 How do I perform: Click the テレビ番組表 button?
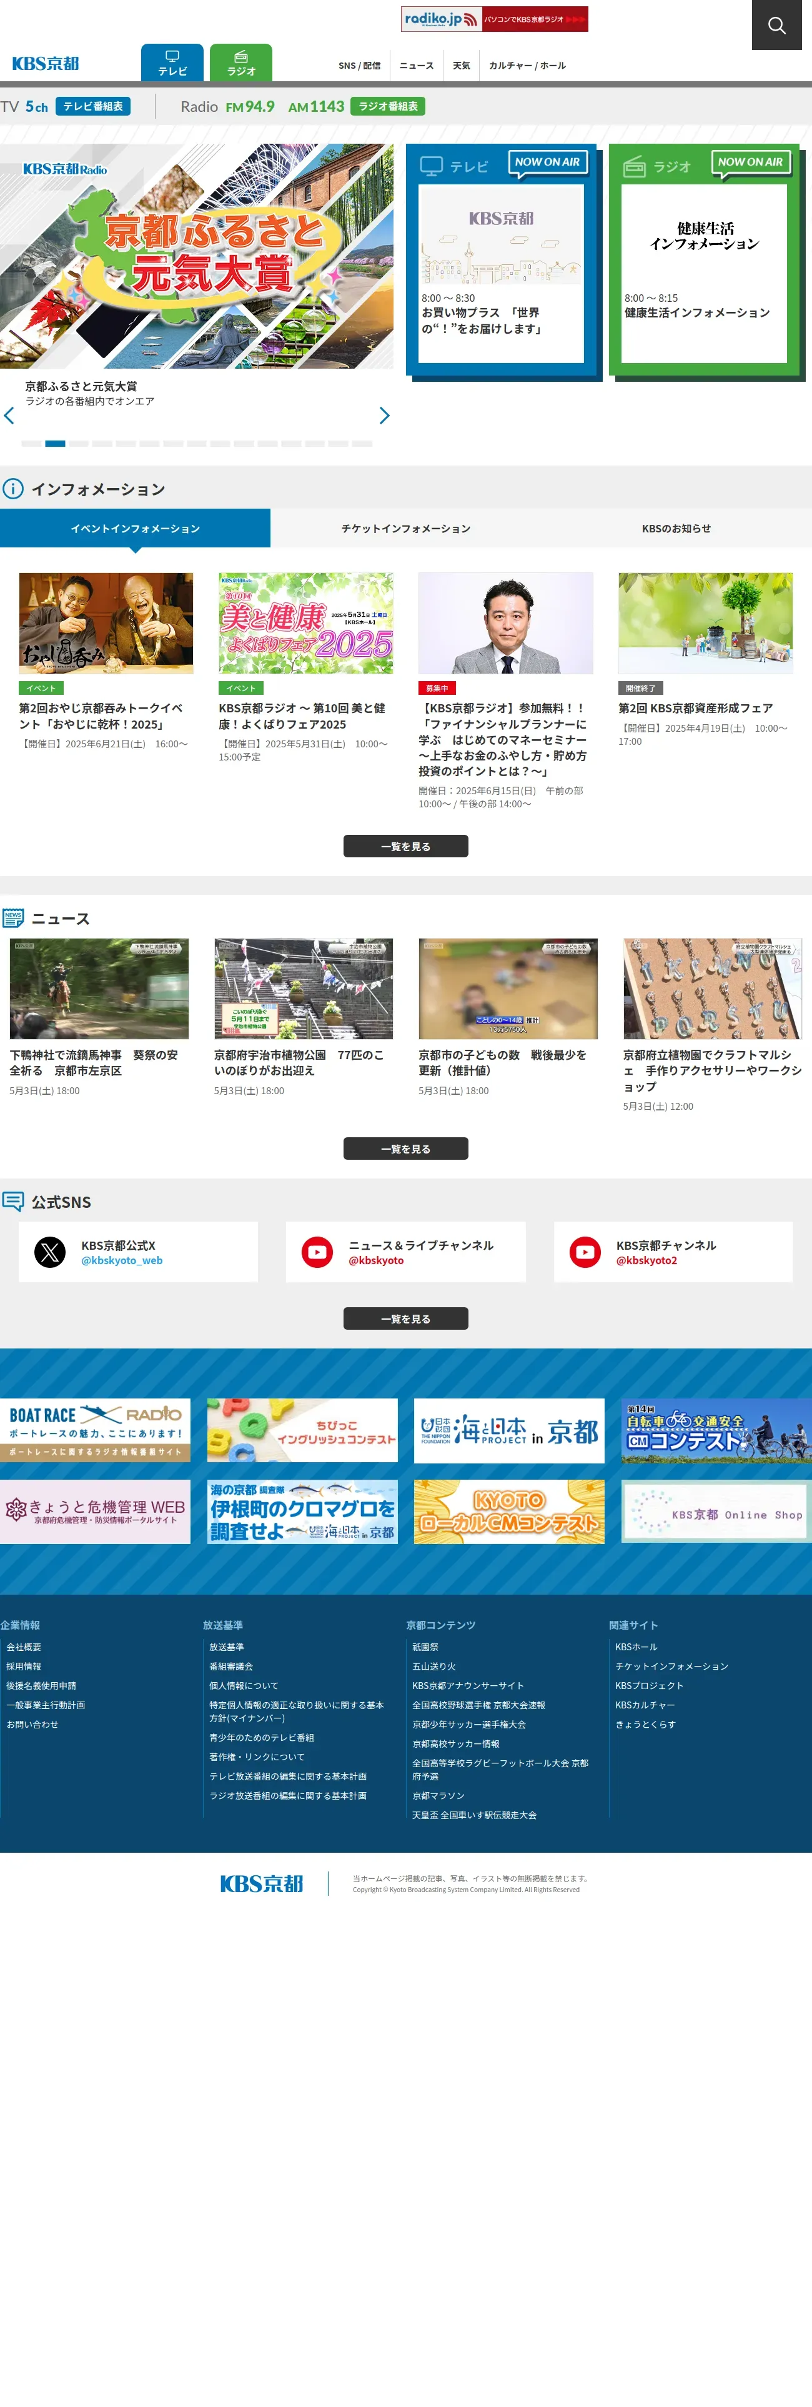92,106
